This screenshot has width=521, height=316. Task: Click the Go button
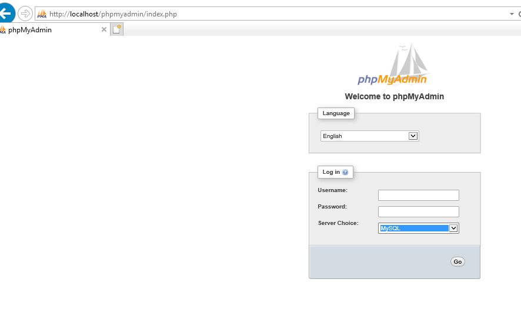pos(457,262)
